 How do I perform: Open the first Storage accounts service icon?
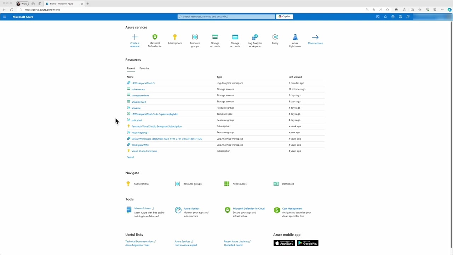[215, 37]
